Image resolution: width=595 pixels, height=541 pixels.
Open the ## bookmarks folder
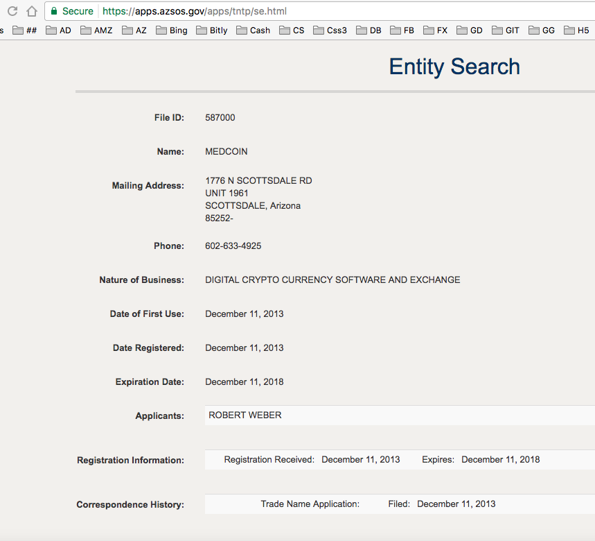(x=25, y=31)
